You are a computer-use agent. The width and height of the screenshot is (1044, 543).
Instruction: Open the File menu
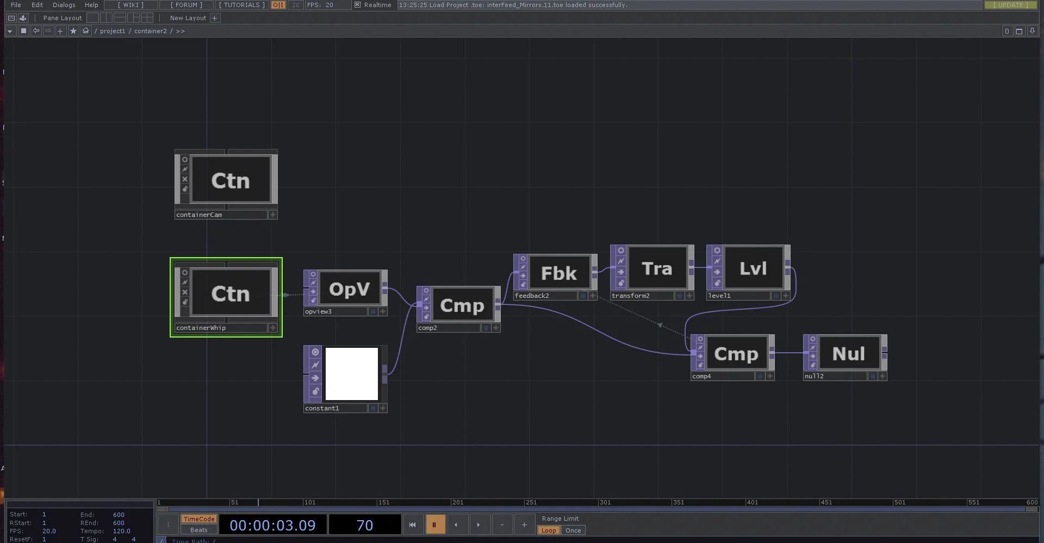(x=16, y=5)
